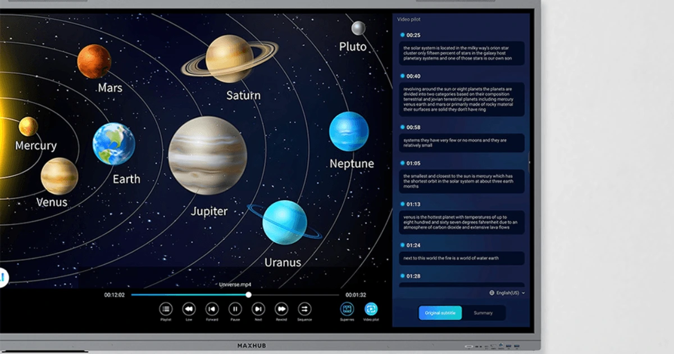Jump to the 01:05 timestamp
674x354 pixels.
413,164
